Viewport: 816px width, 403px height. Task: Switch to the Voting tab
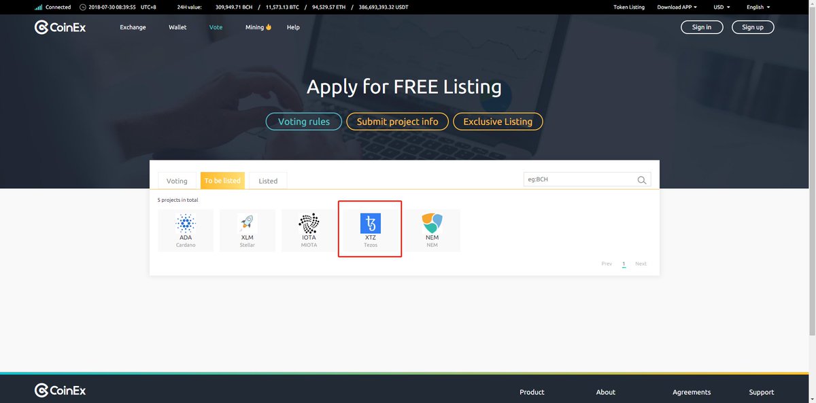coord(177,181)
